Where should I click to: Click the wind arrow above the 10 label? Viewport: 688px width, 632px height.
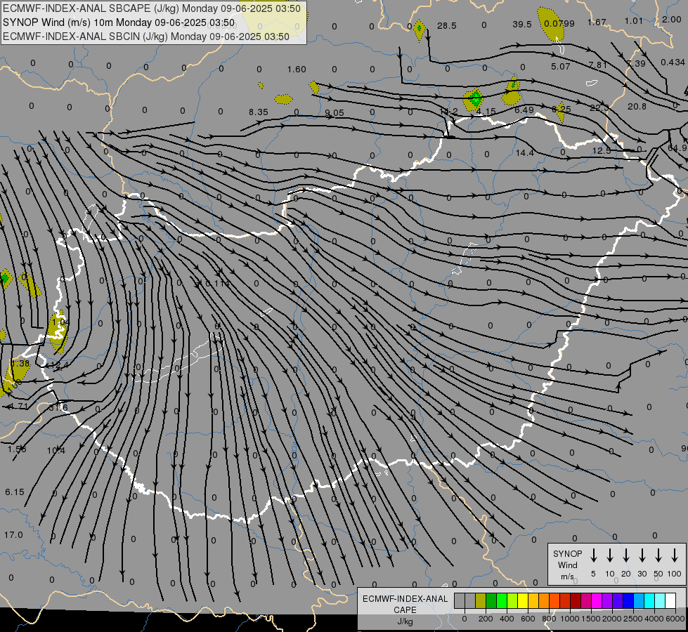(x=609, y=555)
